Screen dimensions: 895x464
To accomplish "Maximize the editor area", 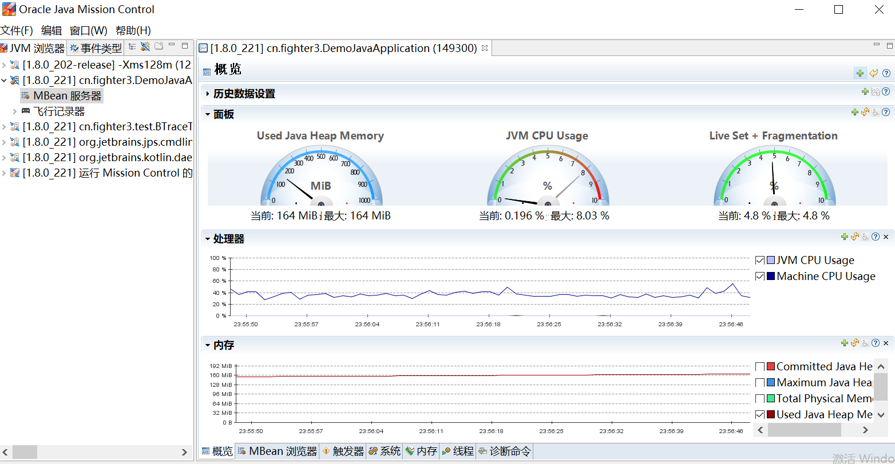I will 890,45.
